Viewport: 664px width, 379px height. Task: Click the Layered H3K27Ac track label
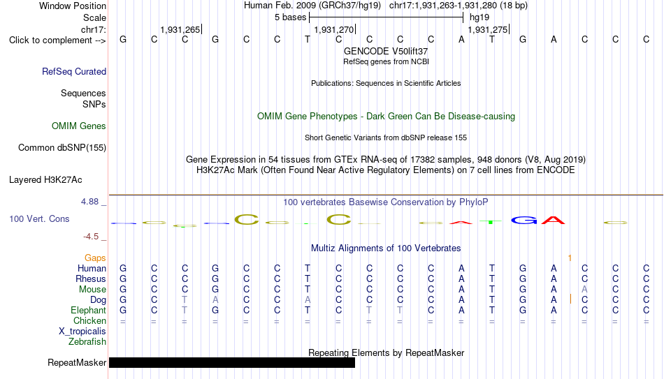[x=45, y=180]
